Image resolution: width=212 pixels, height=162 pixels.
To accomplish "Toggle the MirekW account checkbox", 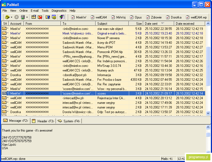I will coord(73,17).
